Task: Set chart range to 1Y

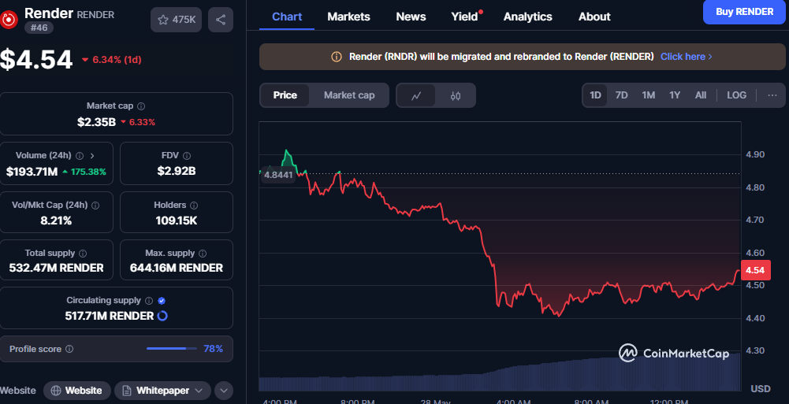Action: [675, 95]
